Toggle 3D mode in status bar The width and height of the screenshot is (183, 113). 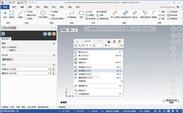(x=102, y=111)
